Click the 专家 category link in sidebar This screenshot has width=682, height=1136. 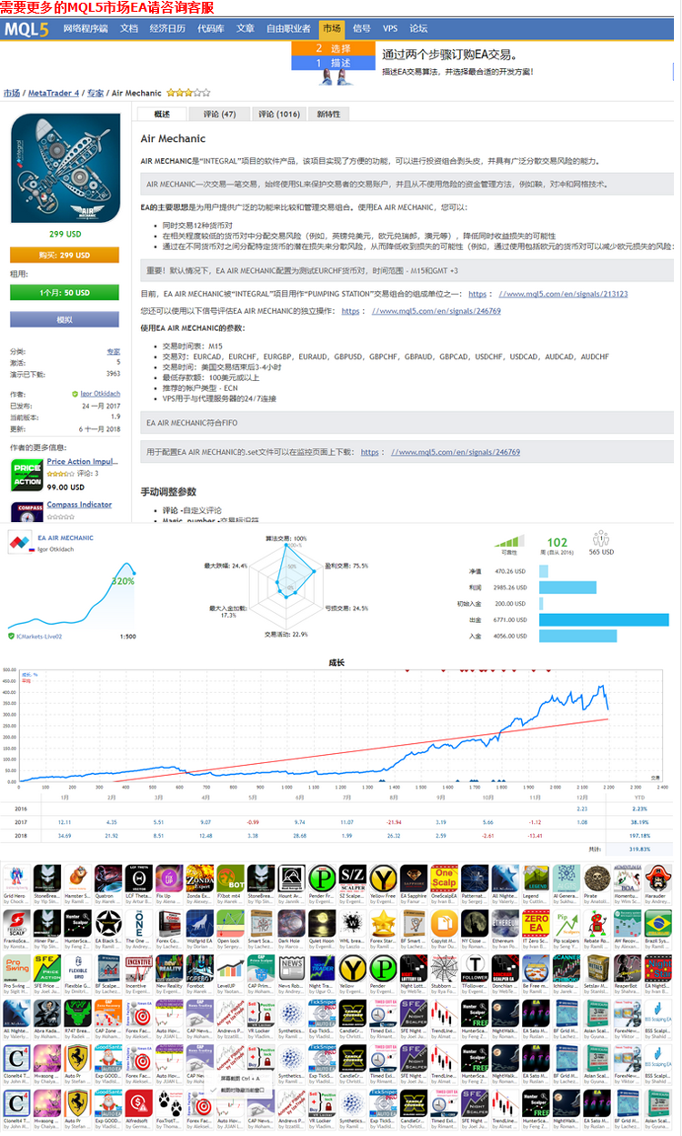coord(113,351)
